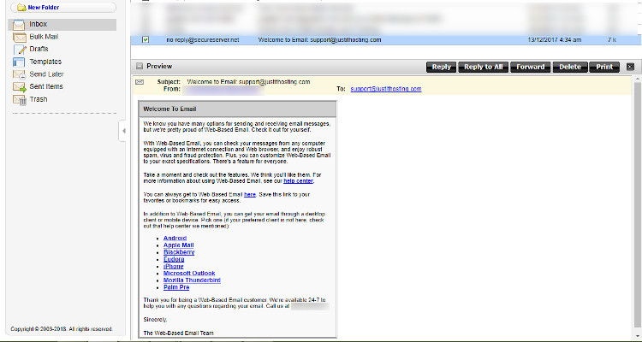The width and height of the screenshot is (642, 342).
Task: Click the copyright notice text
Action: click(62, 329)
